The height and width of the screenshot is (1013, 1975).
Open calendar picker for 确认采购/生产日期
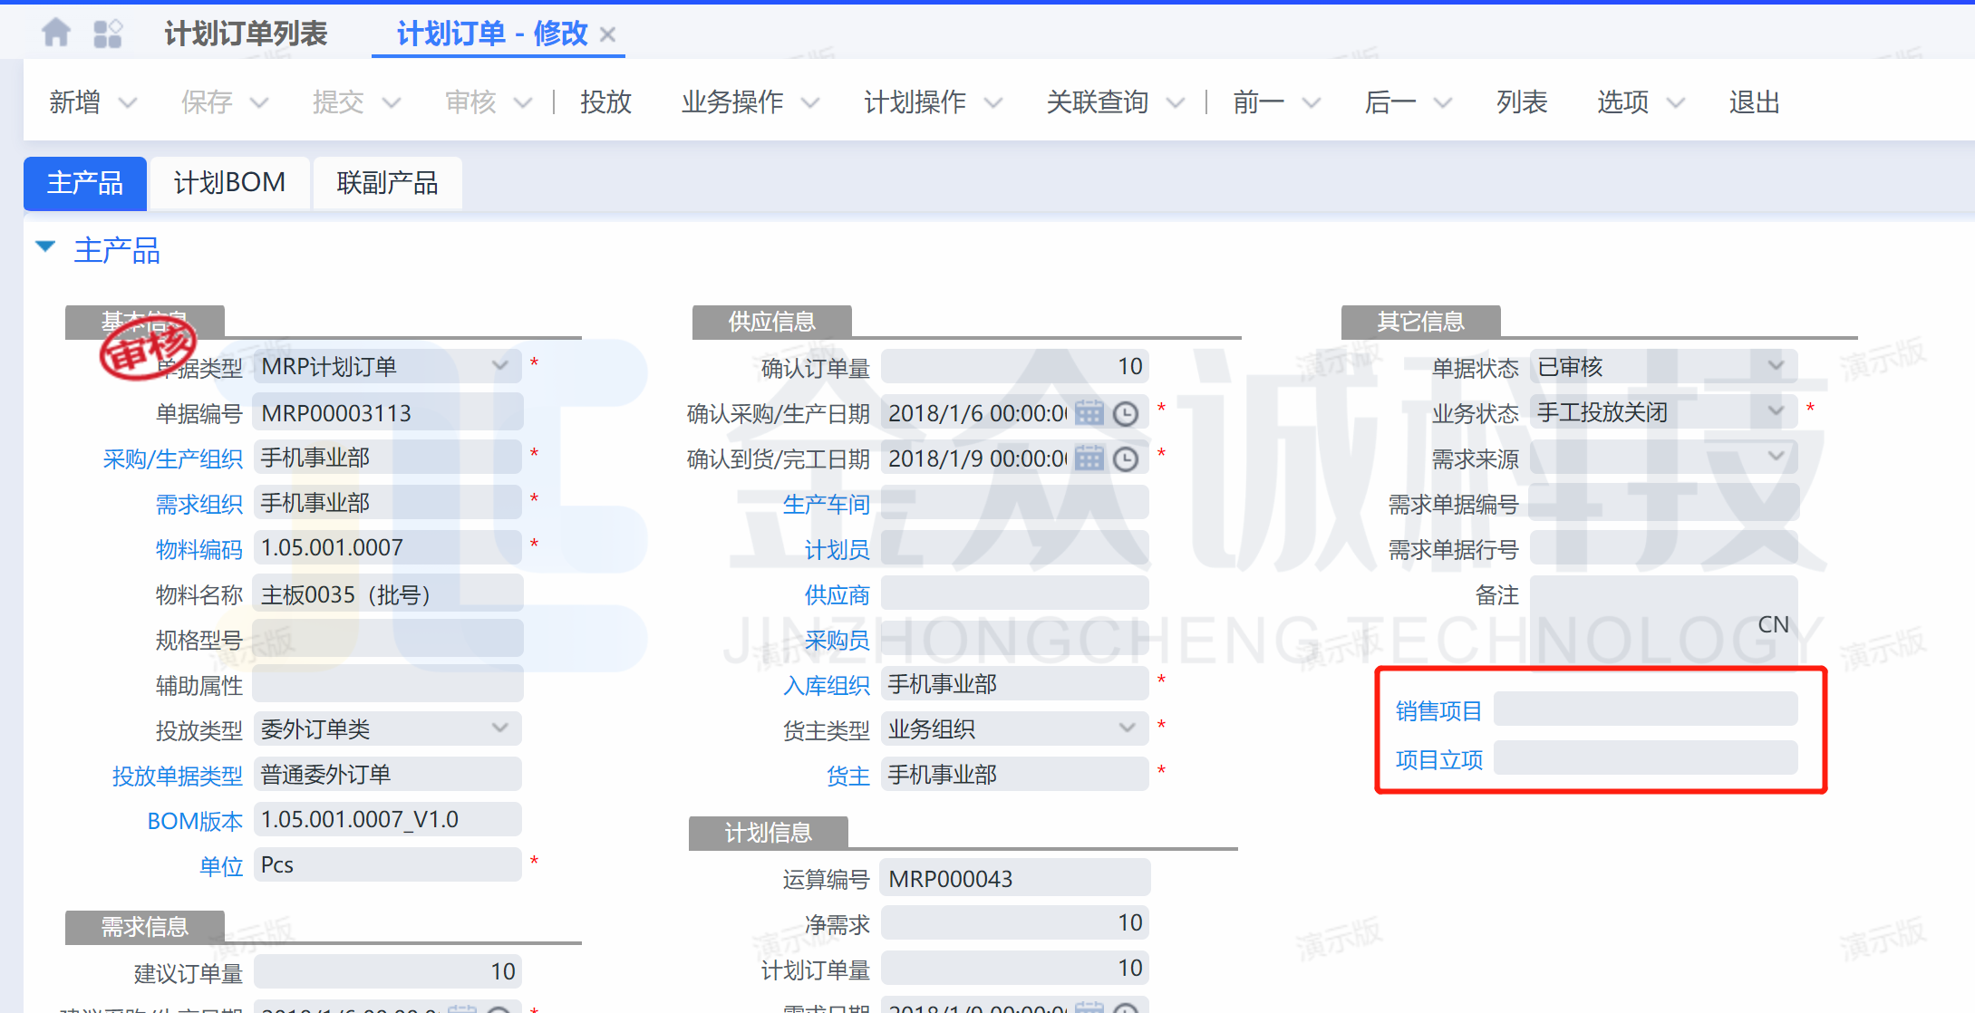[1089, 413]
